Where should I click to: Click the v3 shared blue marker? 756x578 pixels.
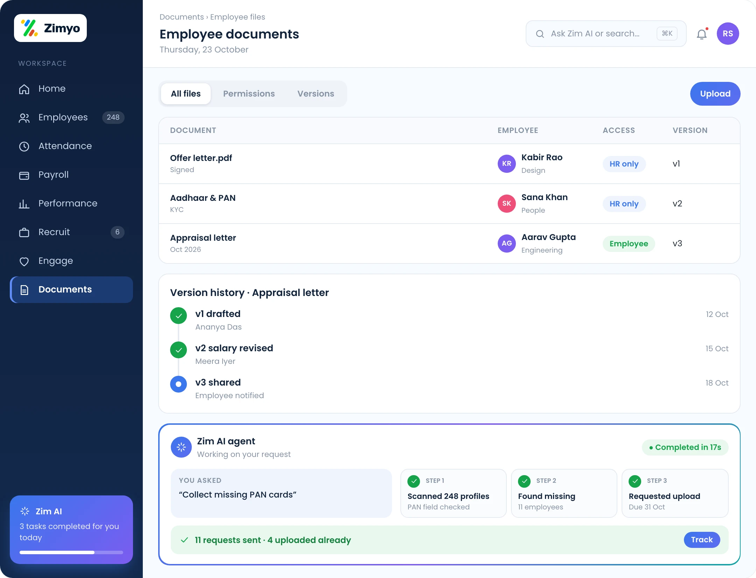point(178,384)
